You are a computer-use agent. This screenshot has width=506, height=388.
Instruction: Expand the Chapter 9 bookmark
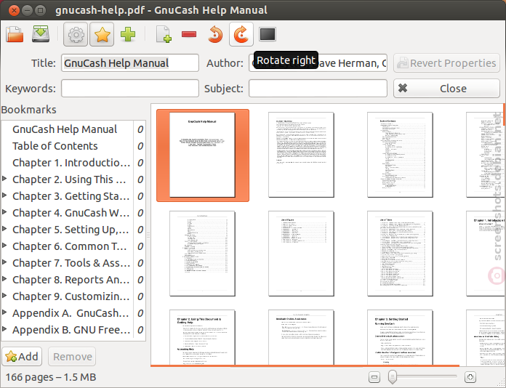tap(4, 296)
